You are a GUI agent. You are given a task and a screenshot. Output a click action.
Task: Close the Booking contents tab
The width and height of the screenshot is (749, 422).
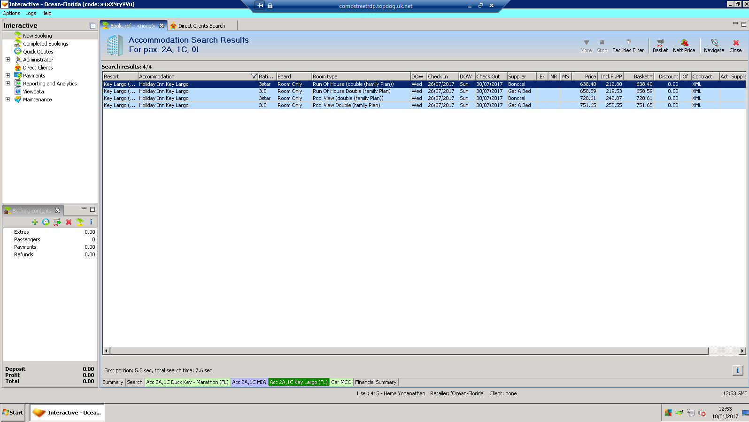(58, 210)
